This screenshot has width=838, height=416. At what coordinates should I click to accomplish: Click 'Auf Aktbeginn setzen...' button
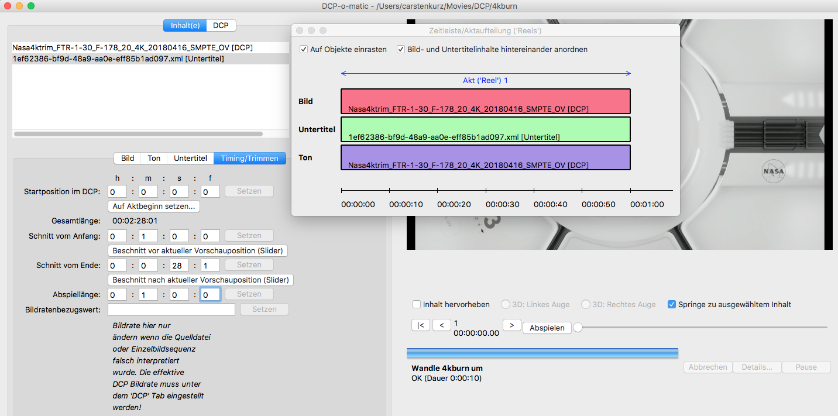(154, 207)
